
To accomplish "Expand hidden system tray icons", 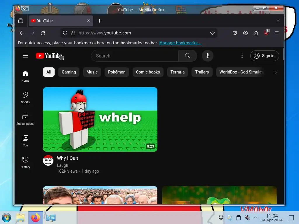I will (255, 218).
